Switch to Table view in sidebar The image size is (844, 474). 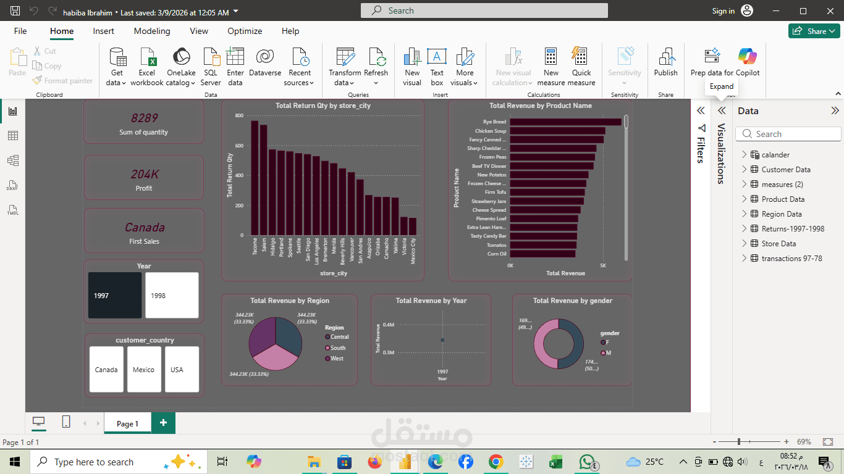(12, 136)
